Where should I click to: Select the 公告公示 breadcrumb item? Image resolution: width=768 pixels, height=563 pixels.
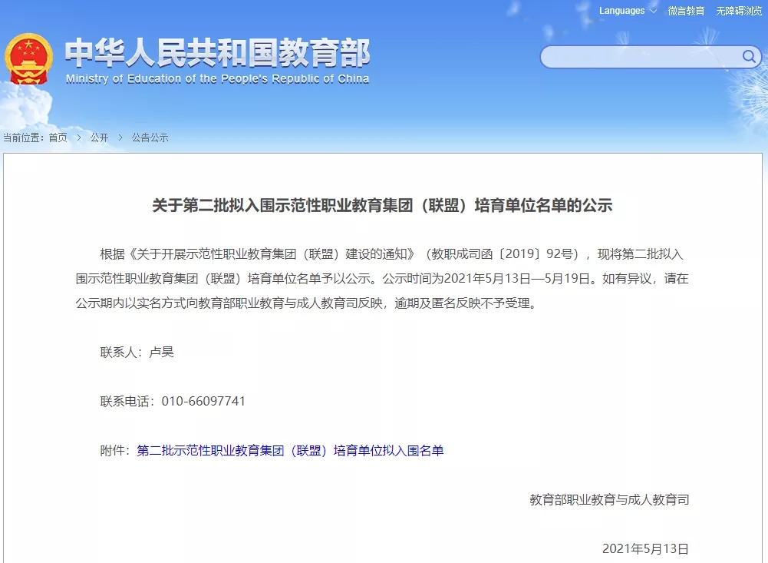point(150,137)
